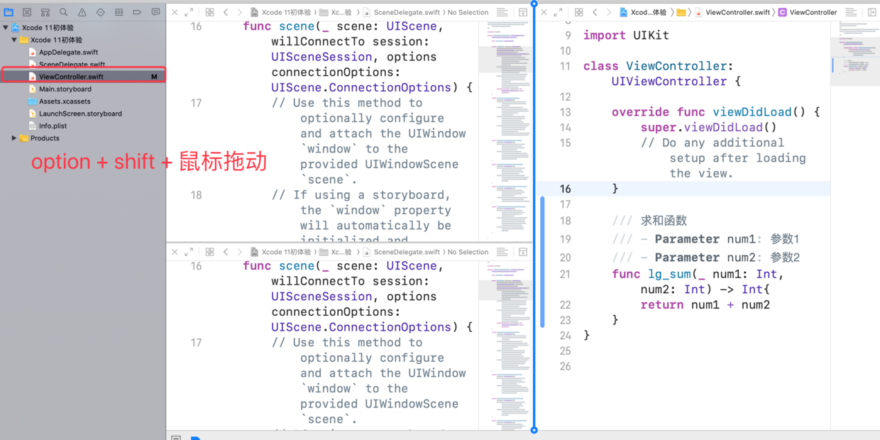Viewport: 880px width, 440px height.
Task: Click the M status badge on ViewController.swift
Action: (154, 77)
